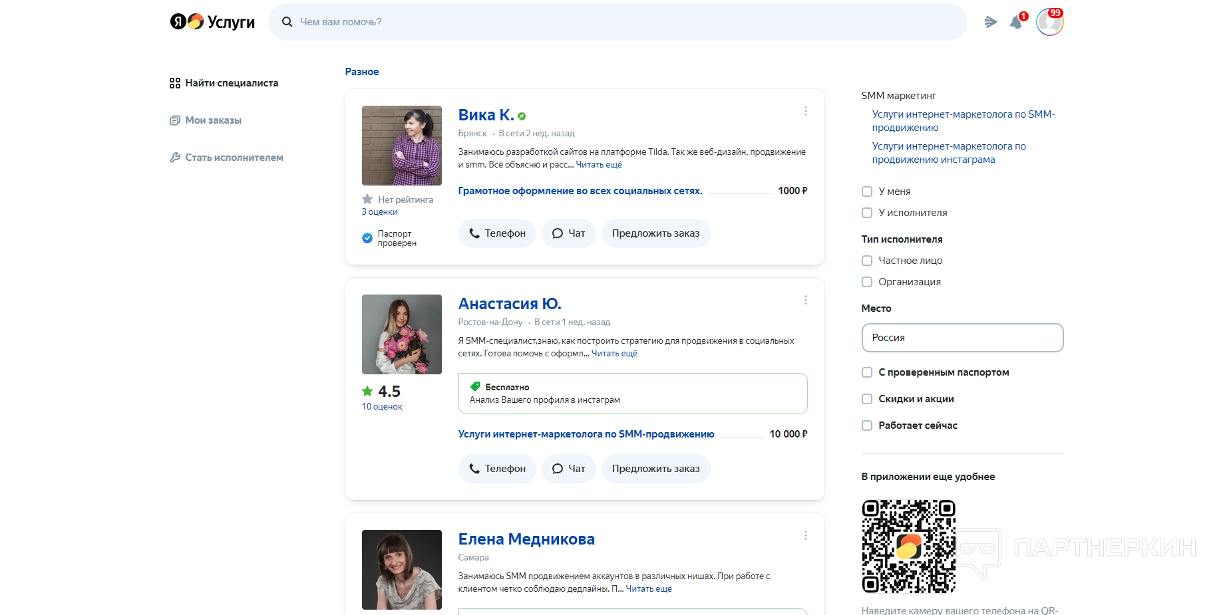Open the user profile avatar
This screenshot has height=615, width=1231.
(x=1049, y=23)
